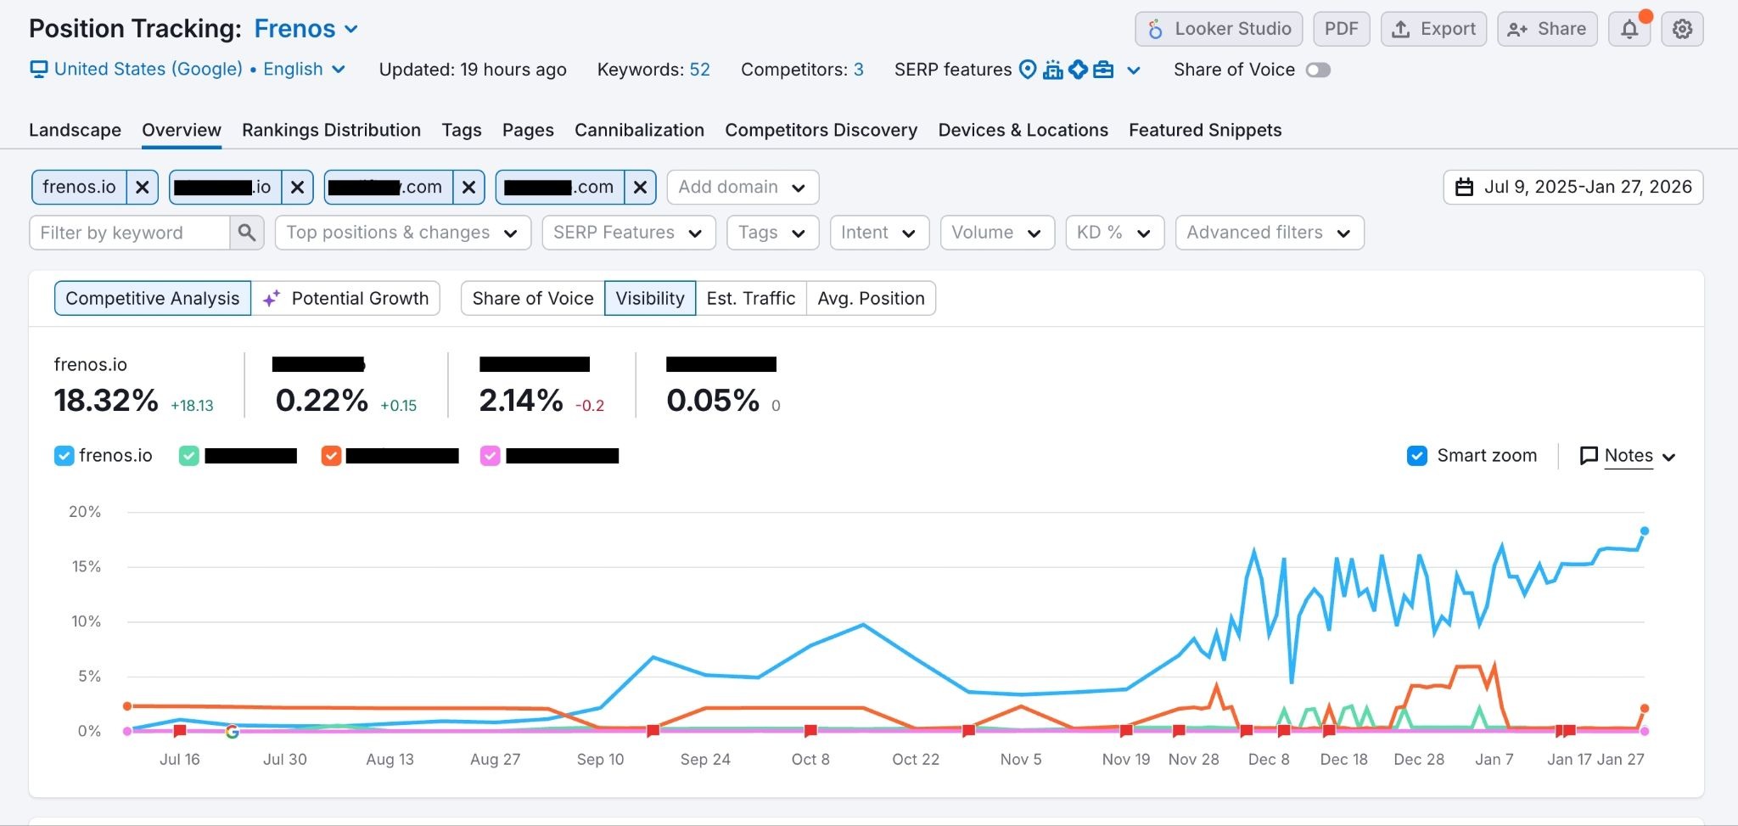Screen dimensions: 1738x826
Task: Disable the Share of Voice toggle
Action: [x=1318, y=70]
